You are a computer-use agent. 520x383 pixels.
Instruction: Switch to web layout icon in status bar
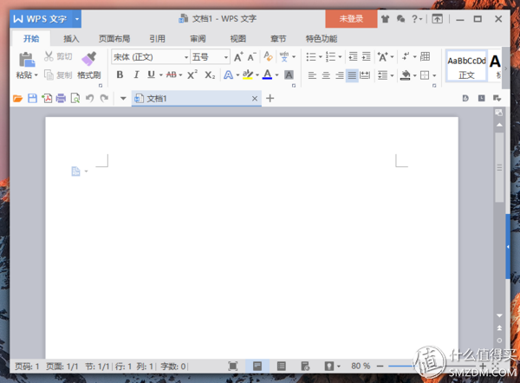pos(305,366)
